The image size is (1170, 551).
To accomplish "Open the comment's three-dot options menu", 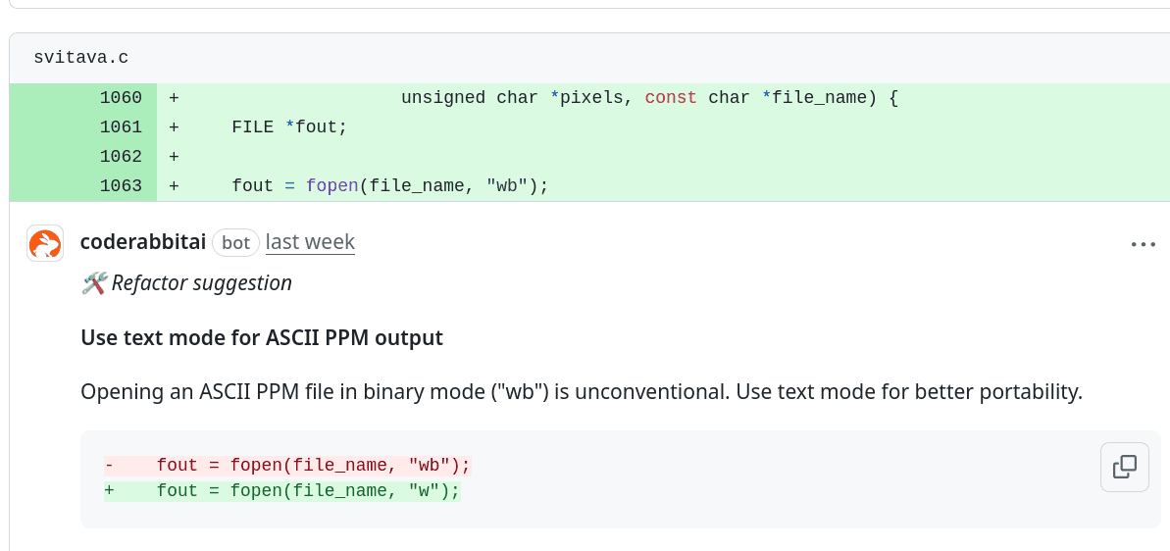I will pyautogui.click(x=1144, y=244).
